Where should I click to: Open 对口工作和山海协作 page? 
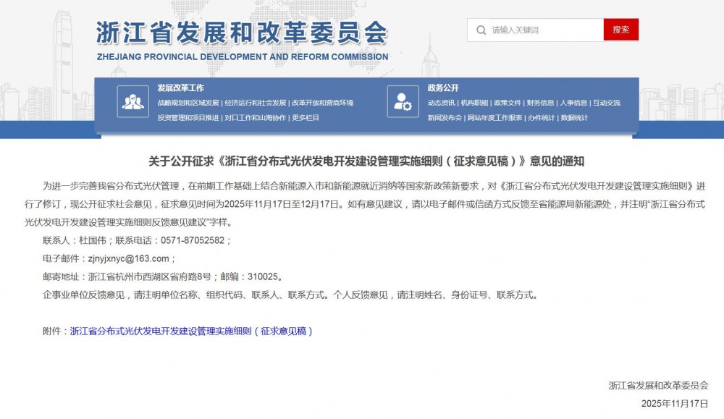point(255,117)
